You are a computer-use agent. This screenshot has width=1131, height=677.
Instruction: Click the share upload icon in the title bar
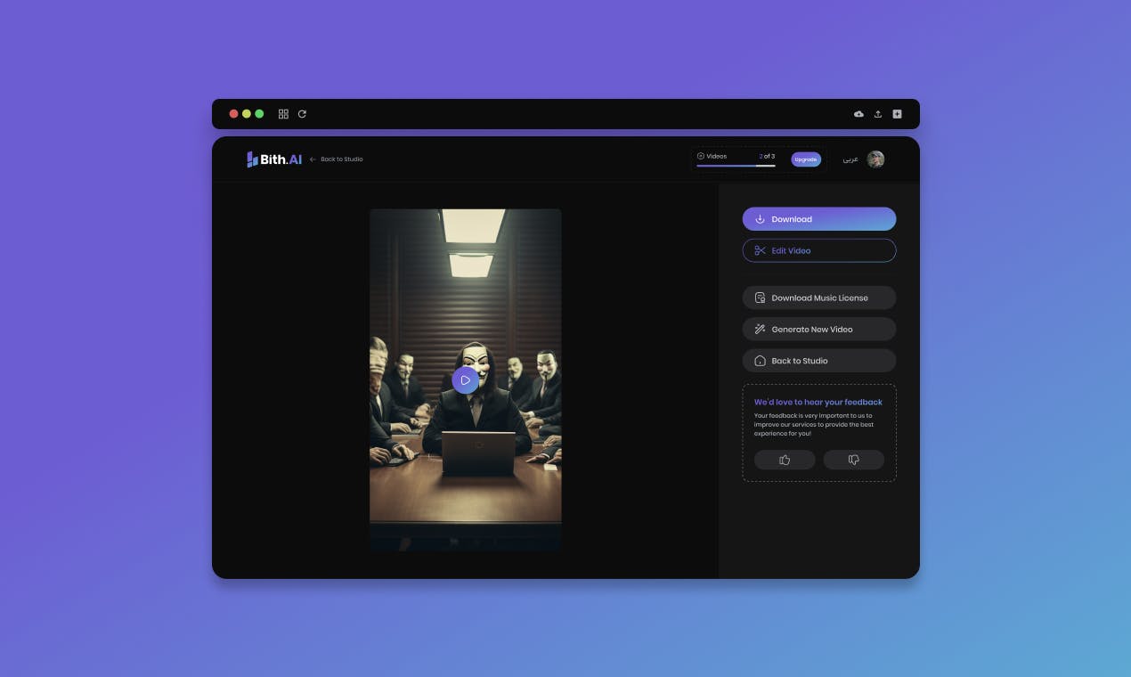pos(878,114)
